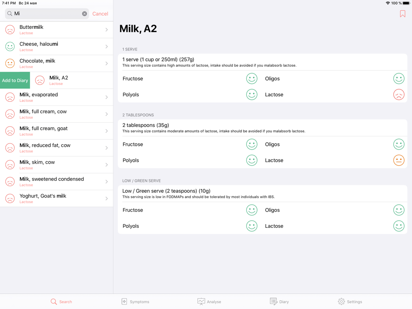This screenshot has width=412, height=309.
Task: Tap the Add to Diary button
Action: point(15,80)
